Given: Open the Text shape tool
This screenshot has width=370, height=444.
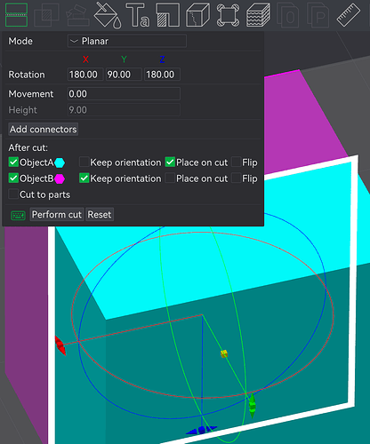Looking at the screenshot, I should [x=138, y=15].
